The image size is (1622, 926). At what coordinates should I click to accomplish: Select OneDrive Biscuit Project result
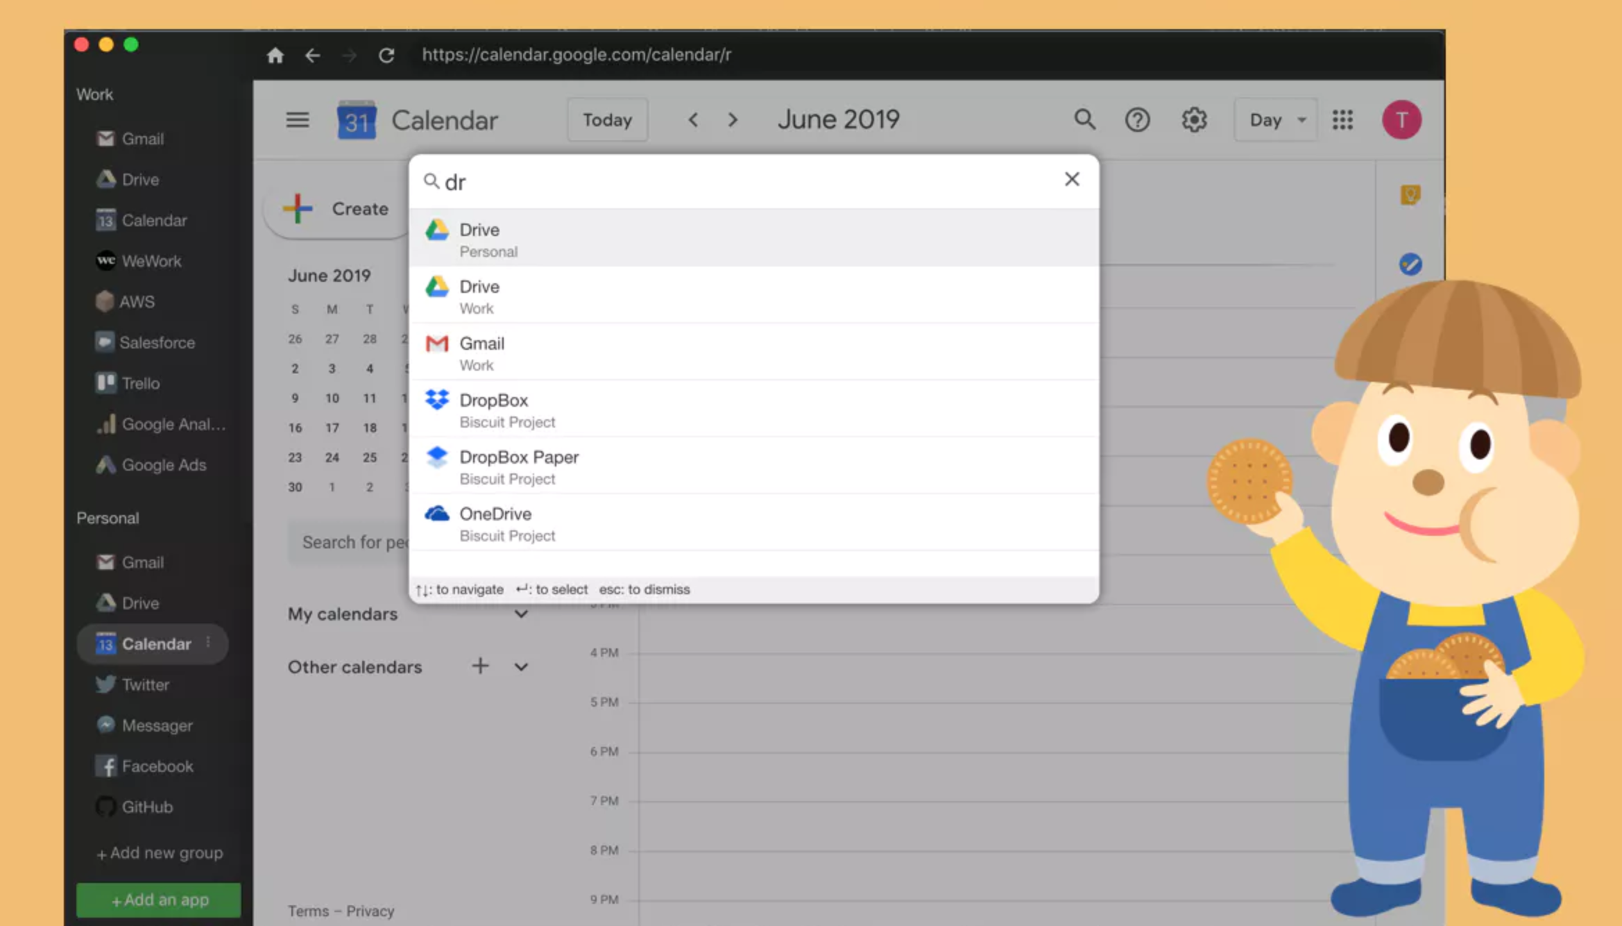click(x=754, y=523)
